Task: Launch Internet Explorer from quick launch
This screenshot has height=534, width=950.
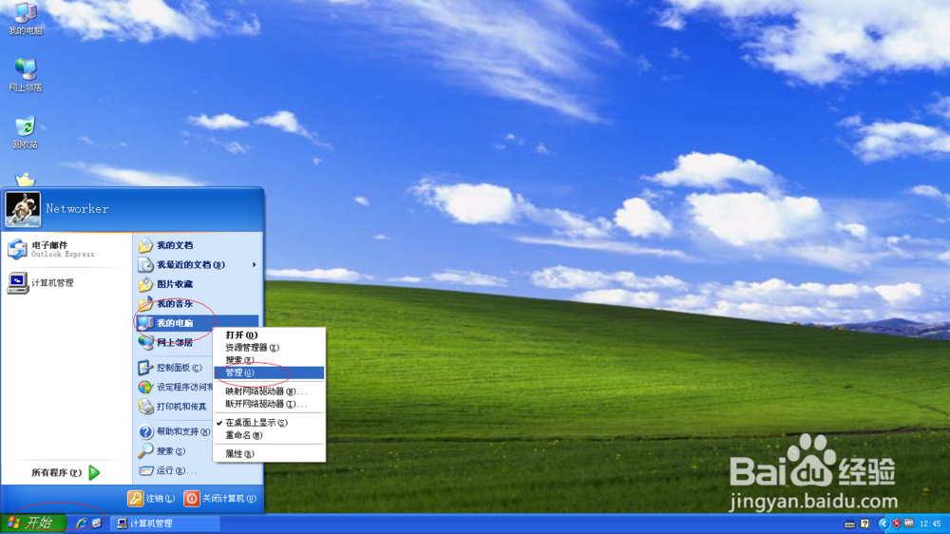Action: pyautogui.click(x=81, y=524)
